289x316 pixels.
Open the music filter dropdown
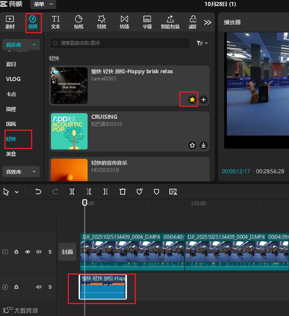202,43
